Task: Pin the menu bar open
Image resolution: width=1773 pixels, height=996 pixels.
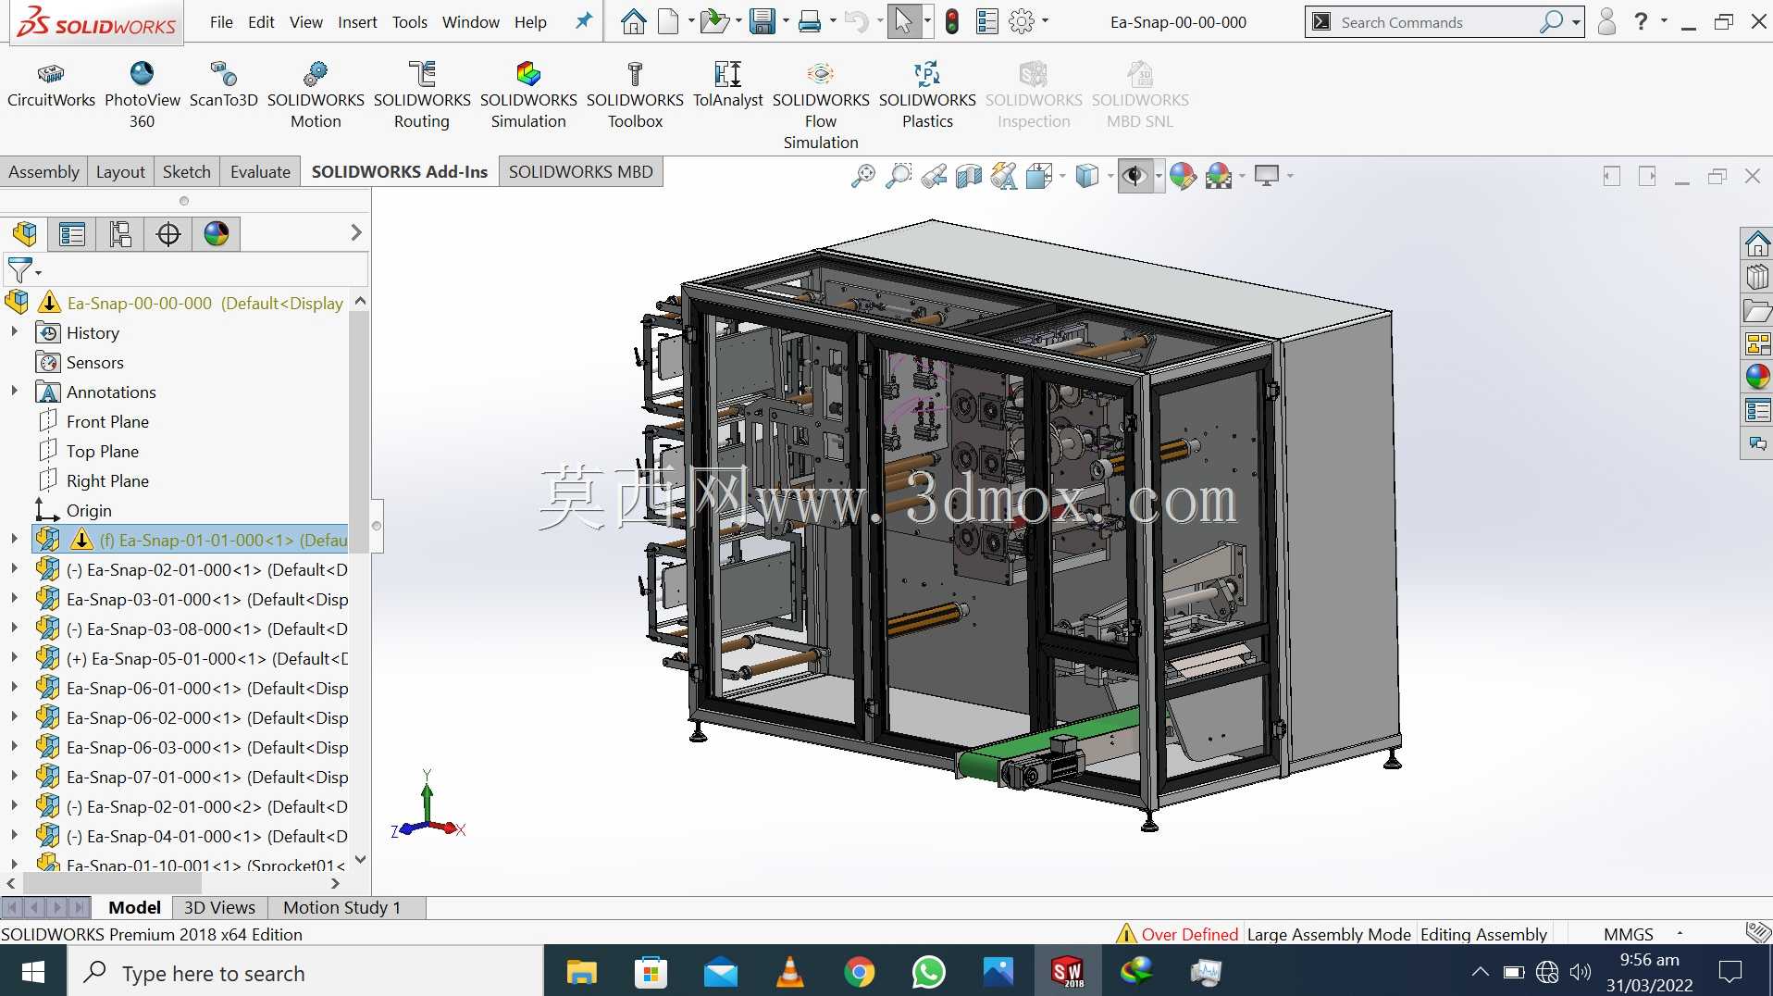Action: click(x=584, y=20)
